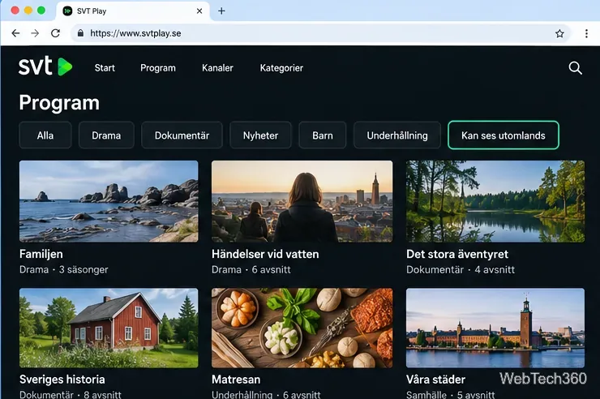Image resolution: width=600 pixels, height=399 pixels.
Task: Open the search magnifier icon
Action: pos(575,67)
